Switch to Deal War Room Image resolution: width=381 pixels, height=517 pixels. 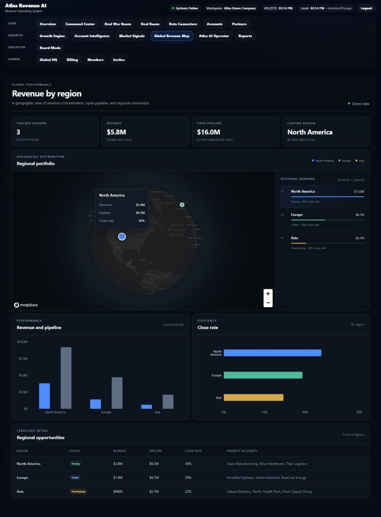118,24
